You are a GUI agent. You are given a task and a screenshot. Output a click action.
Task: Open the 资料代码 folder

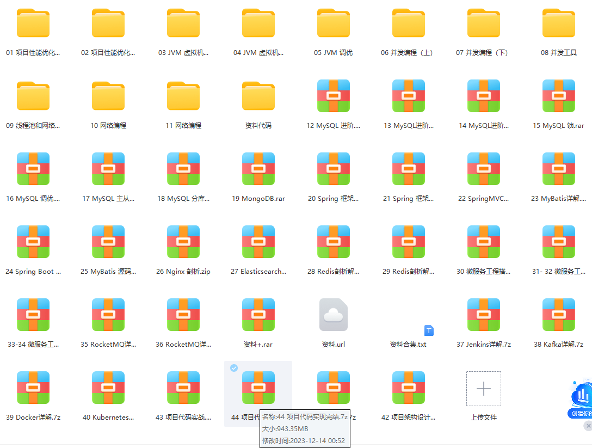pos(258,96)
